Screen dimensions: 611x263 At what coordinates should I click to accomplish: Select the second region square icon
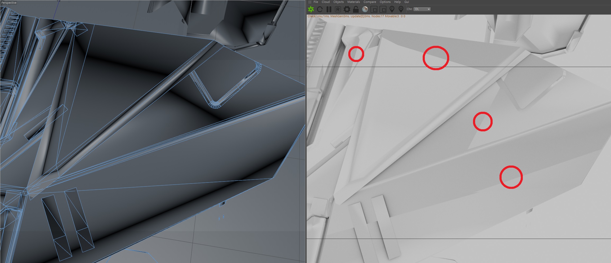point(383,10)
